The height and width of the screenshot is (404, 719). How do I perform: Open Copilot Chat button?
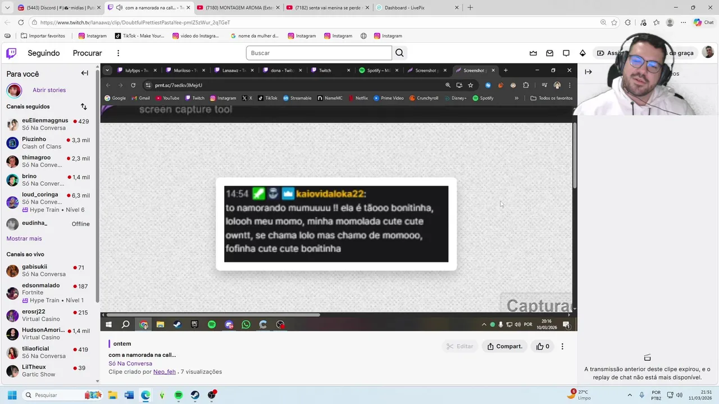click(704, 22)
